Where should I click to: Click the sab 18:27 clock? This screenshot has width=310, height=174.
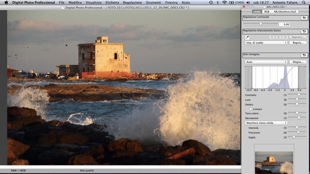coord(261,2)
